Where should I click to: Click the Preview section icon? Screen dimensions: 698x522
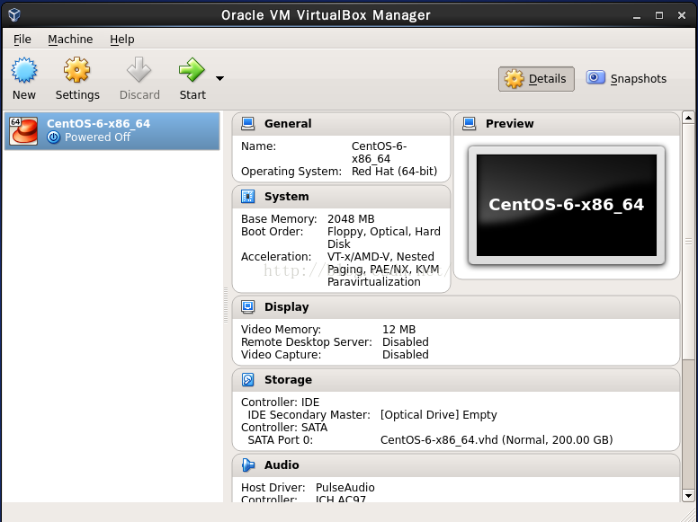[470, 124]
